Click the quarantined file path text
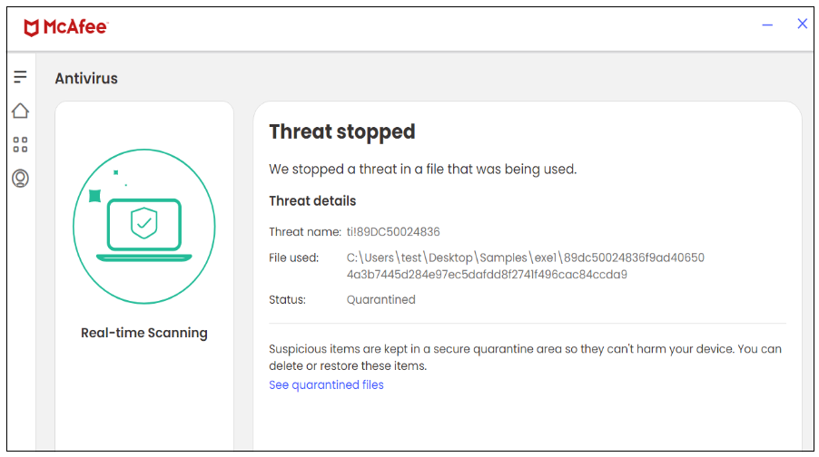The height and width of the screenshot is (457, 819). [525, 266]
